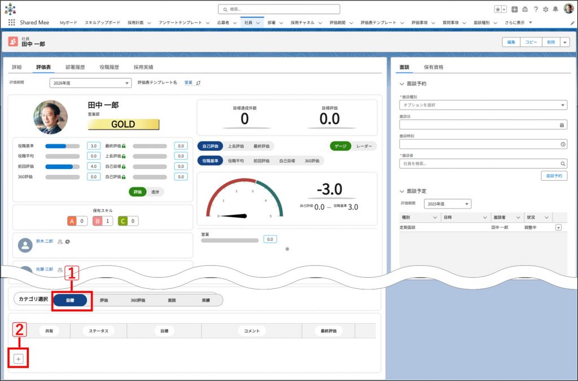
Task: Open the 評価期間 2026年度 dropdown
Action: click(x=89, y=83)
